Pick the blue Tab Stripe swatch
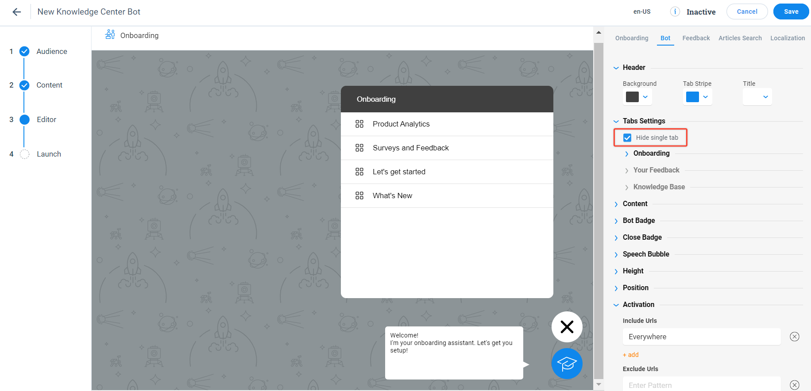 point(692,97)
